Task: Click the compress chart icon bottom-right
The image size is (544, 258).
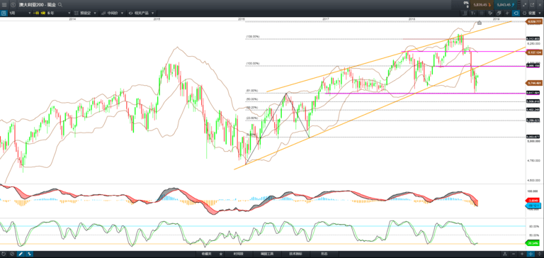Action: pos(505,254)
